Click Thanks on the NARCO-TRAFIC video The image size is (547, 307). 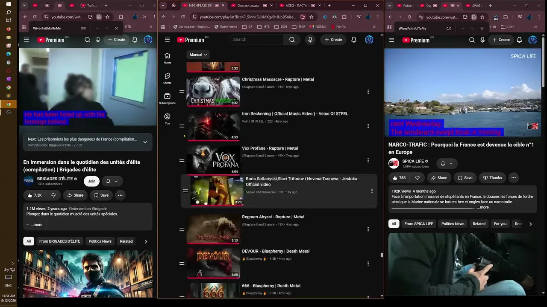491,178
